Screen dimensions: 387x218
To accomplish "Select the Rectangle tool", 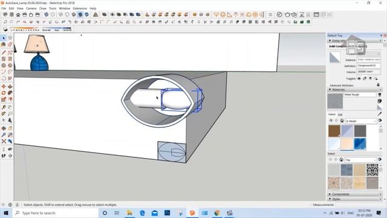I will click(x=4, y=59).
